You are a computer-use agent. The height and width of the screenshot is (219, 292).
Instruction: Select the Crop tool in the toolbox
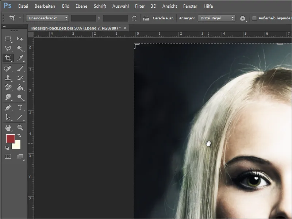[8, 58]
